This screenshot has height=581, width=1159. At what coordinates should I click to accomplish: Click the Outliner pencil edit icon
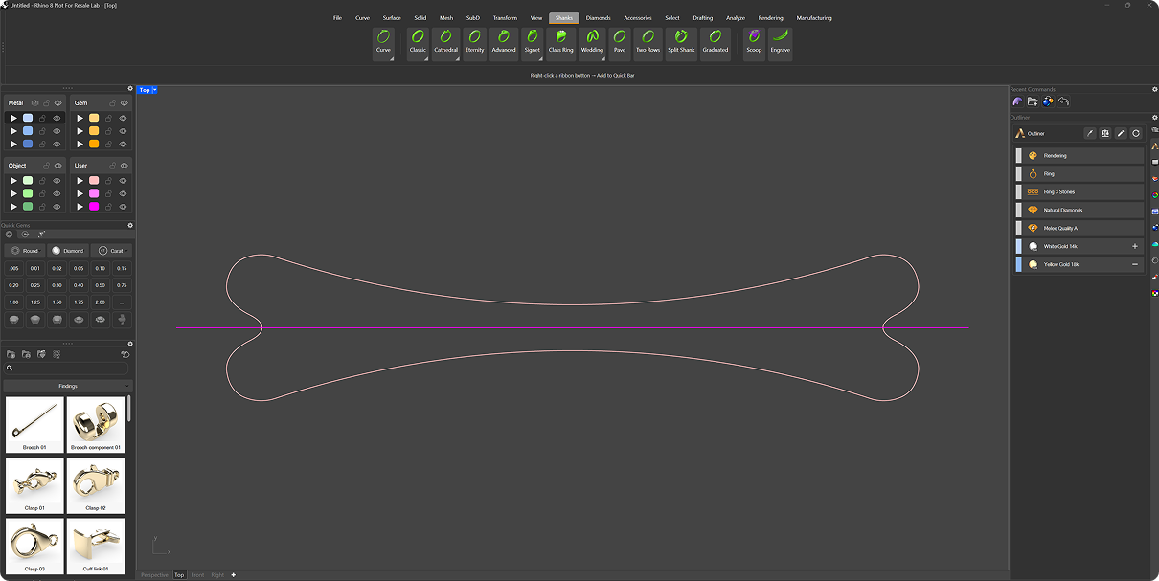(1121, 134)
